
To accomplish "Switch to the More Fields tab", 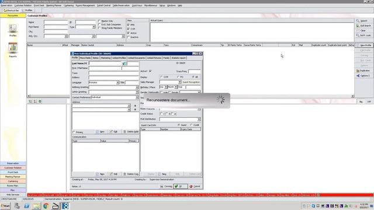I will 85,58.
